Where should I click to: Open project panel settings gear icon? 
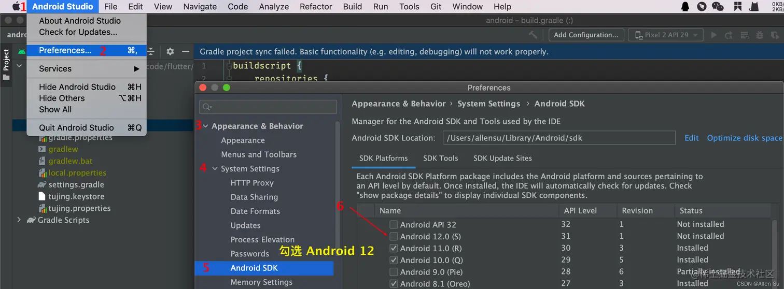[170, 51]
